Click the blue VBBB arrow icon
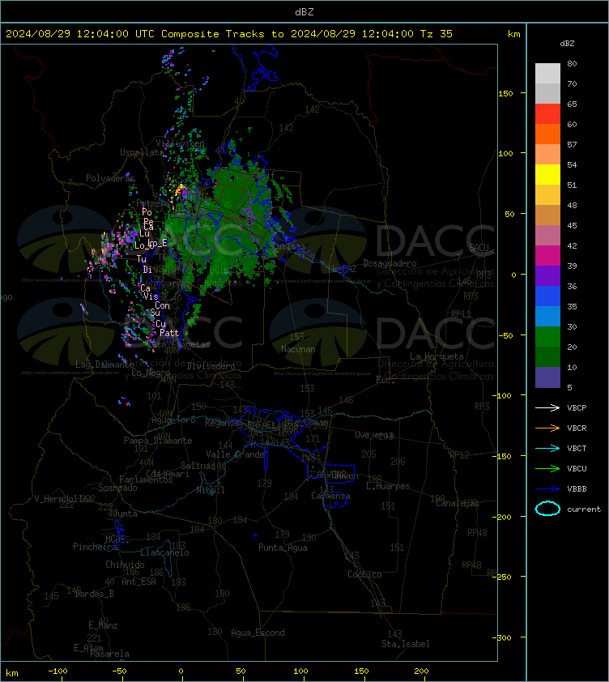Viewport: 609px width, 682px height. [547, 489]
